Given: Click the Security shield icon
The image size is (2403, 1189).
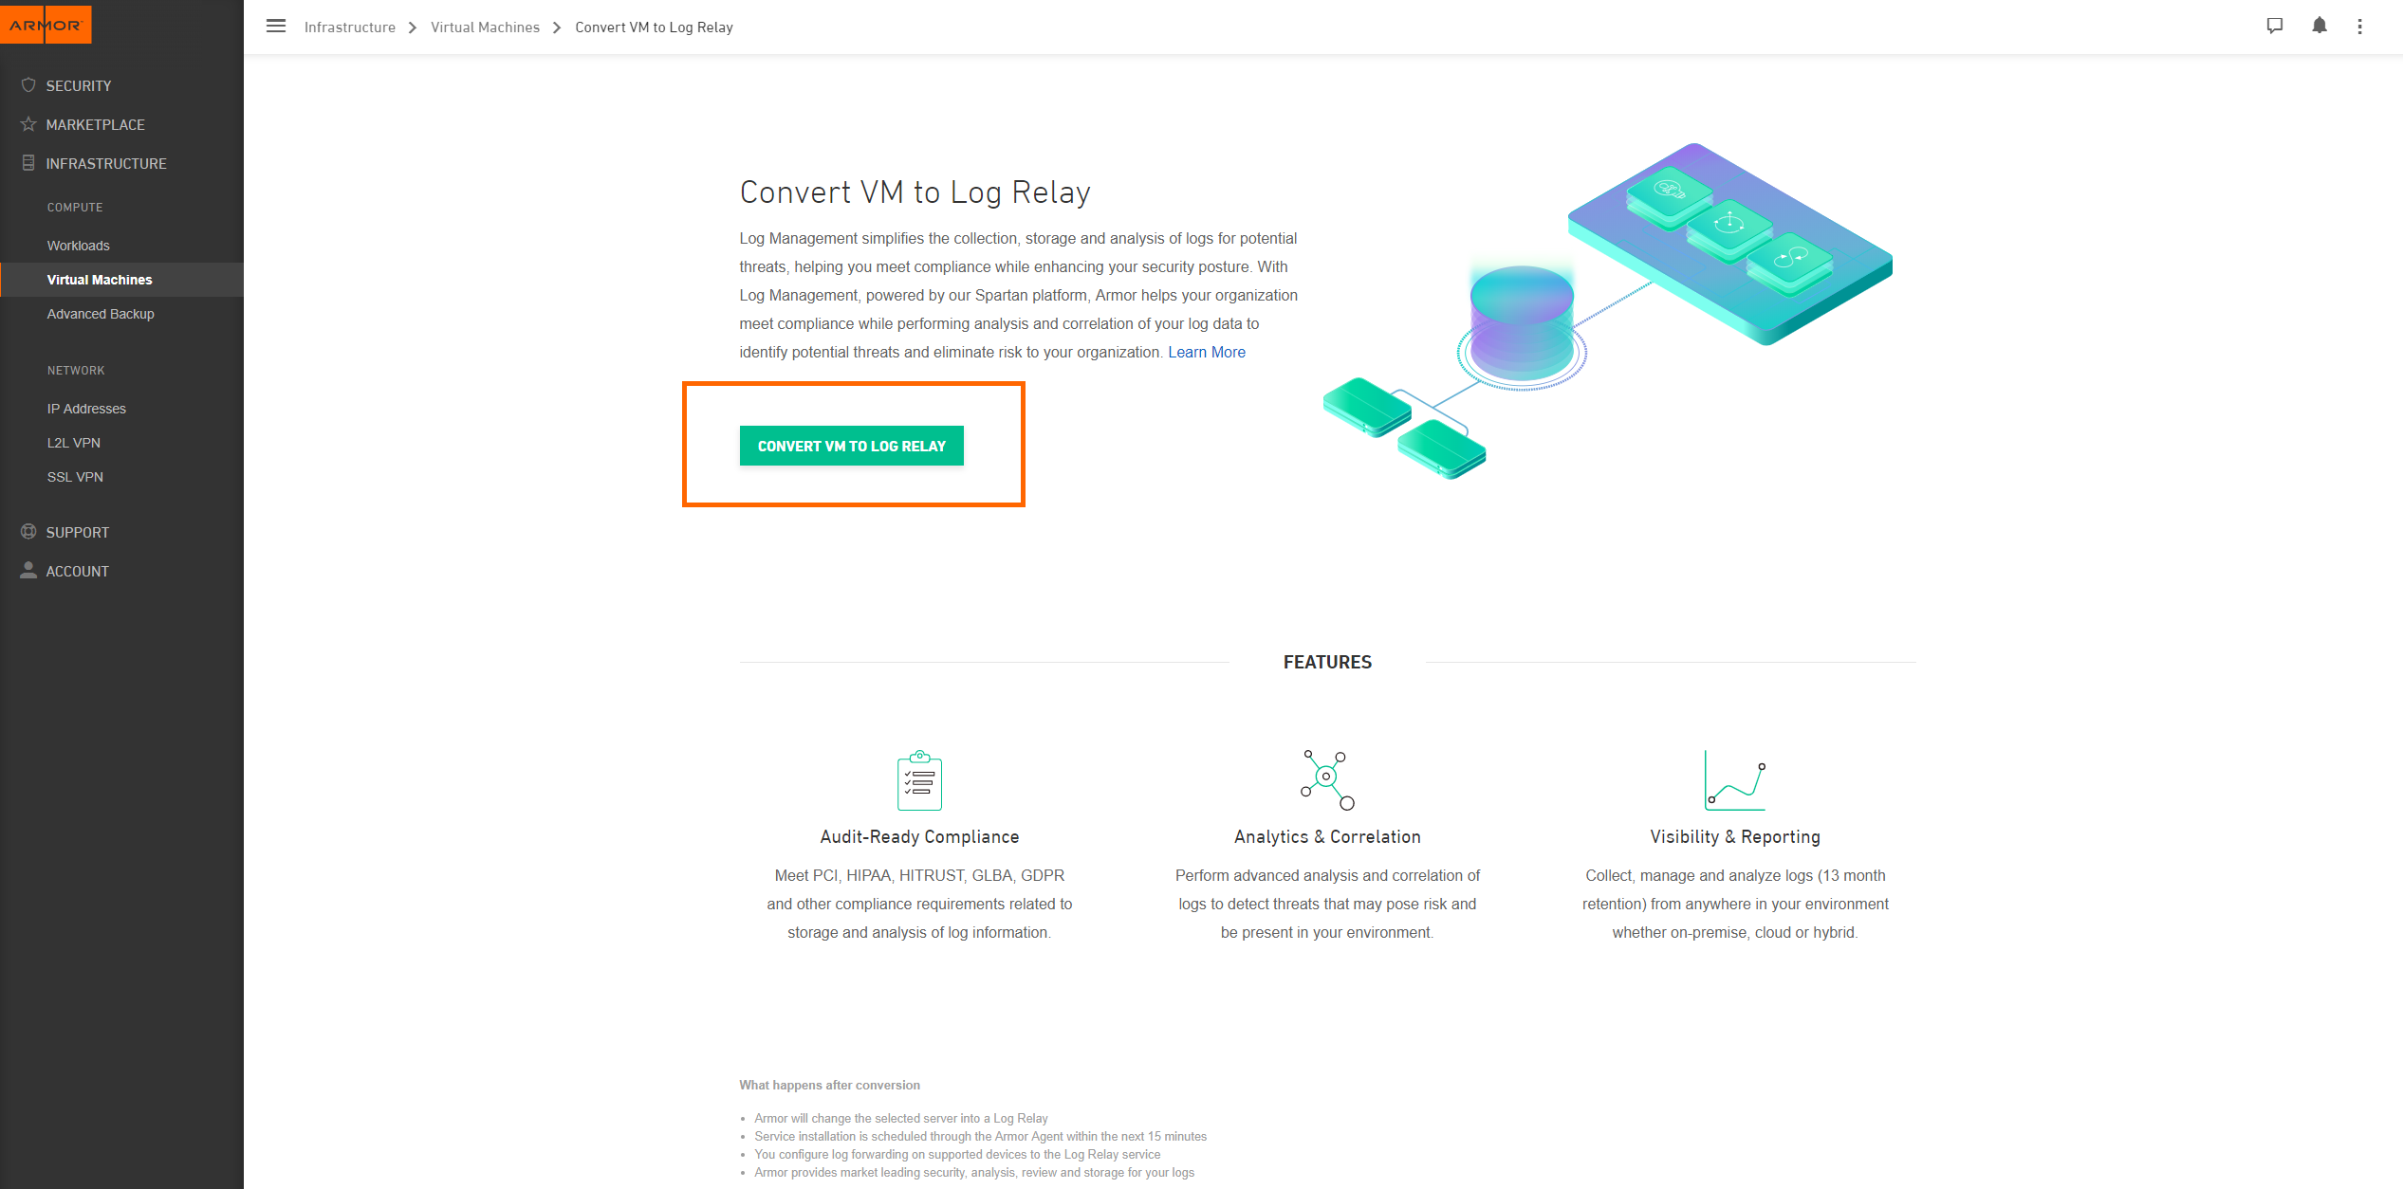Looking at the screenshot, I should pos(28,85).
